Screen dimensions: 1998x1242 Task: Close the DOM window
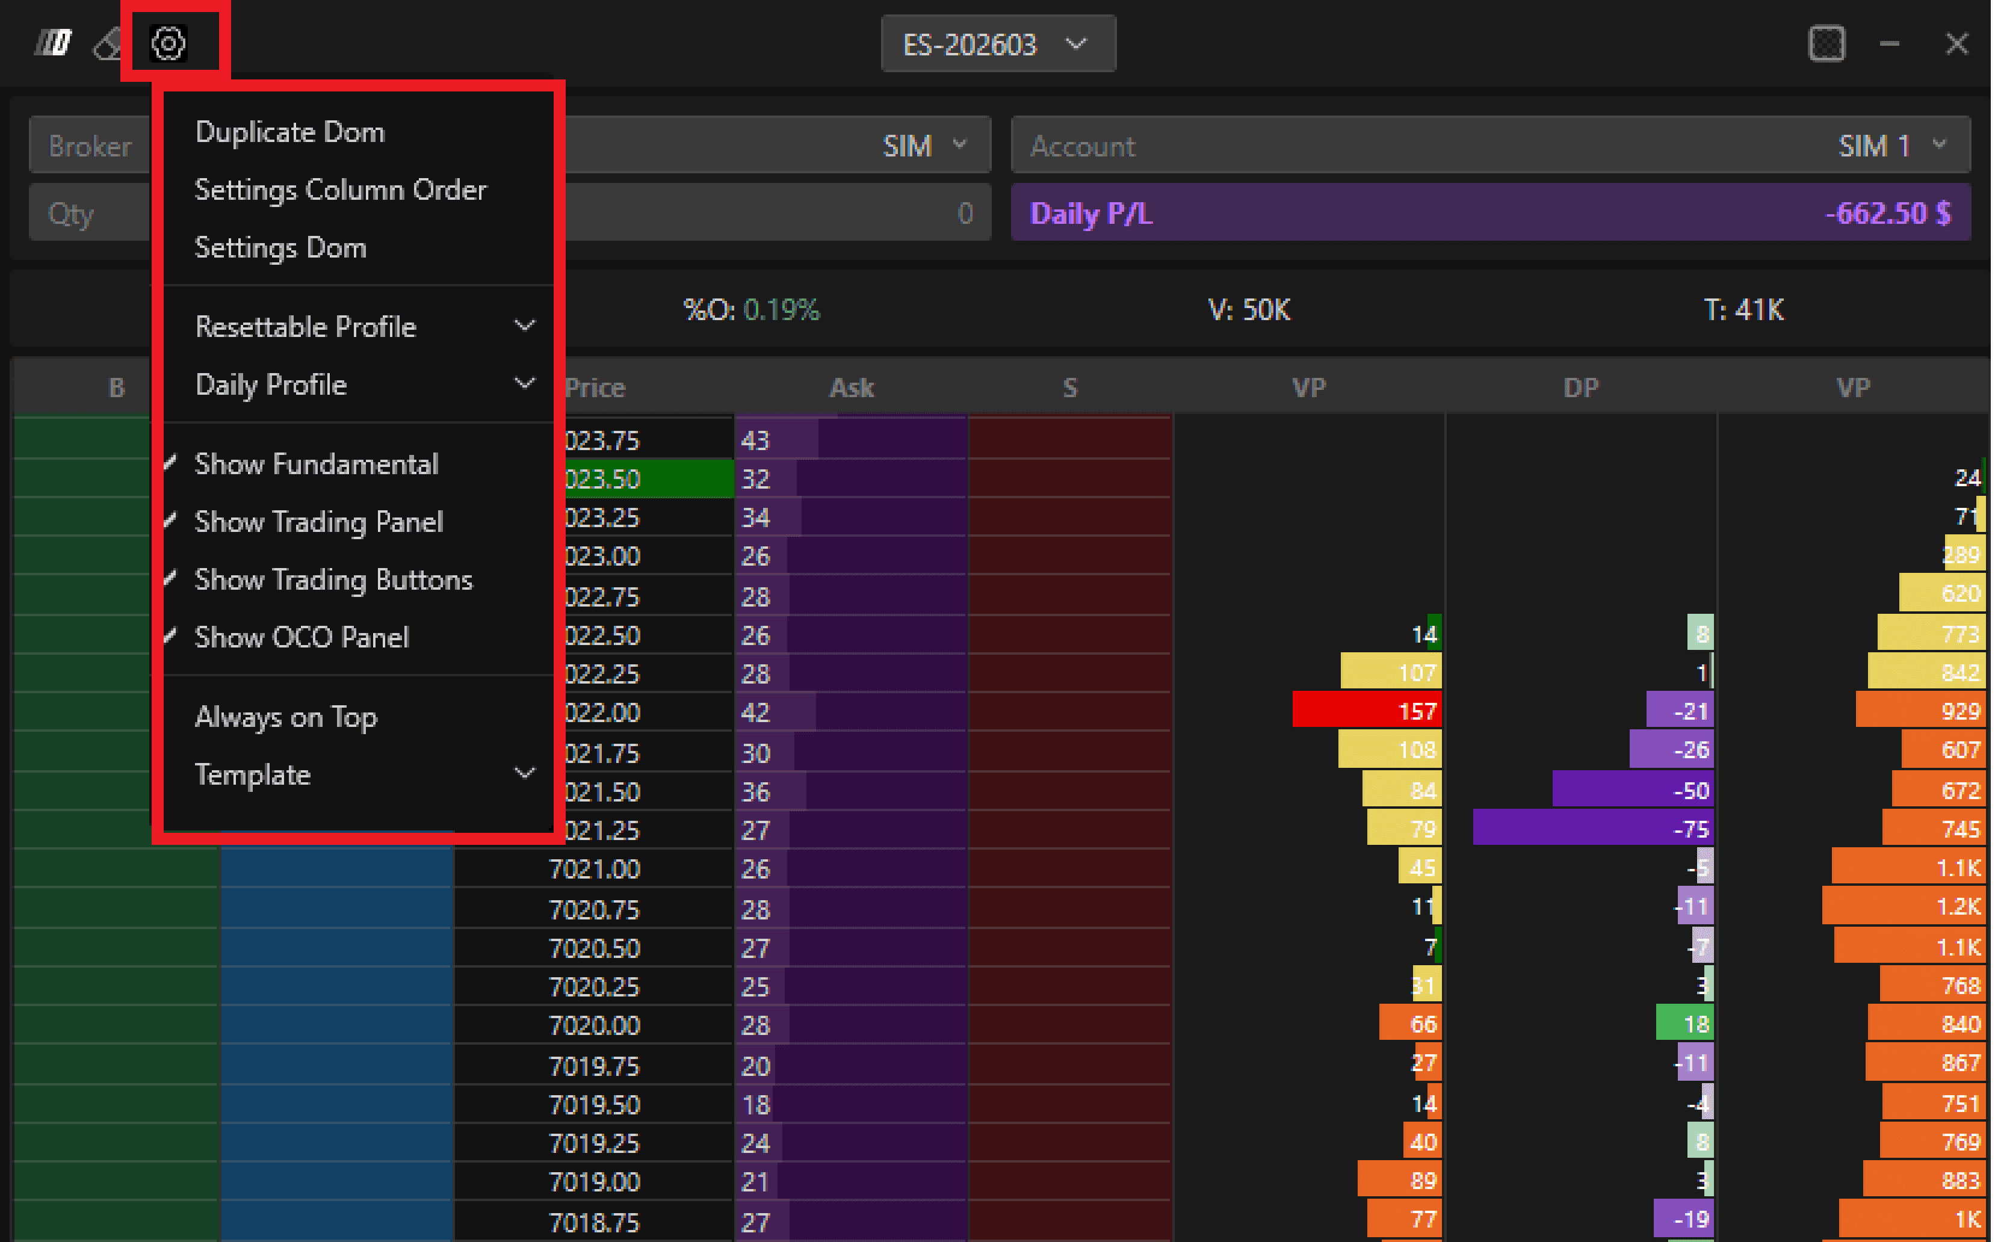[x=1957, y=43]
